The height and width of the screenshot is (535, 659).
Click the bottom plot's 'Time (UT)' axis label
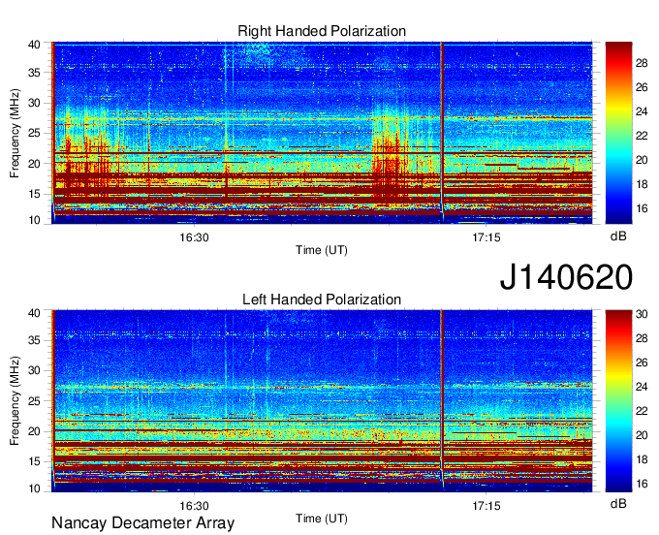pyautogui.click(x=322, y=519)
